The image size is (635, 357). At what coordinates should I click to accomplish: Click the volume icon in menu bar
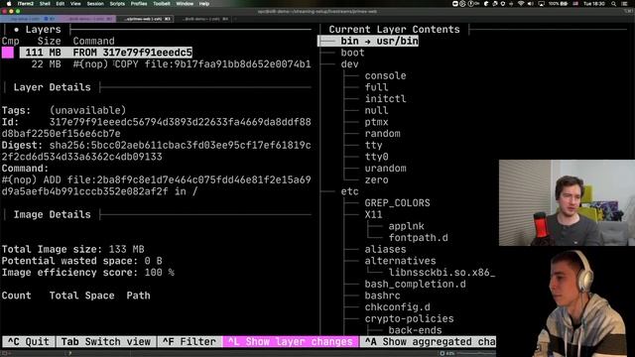(x=531, y=4)
